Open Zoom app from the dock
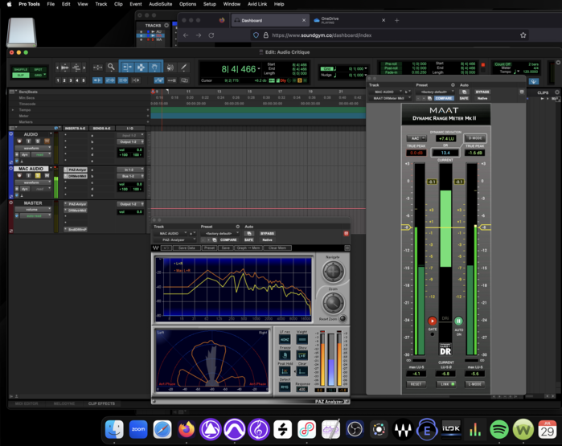The height and width of the screenshot is (446, 562). [138, 429]
